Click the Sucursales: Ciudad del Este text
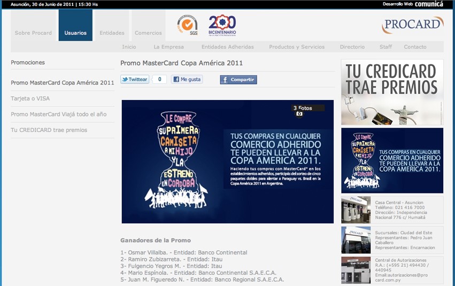 (x=403, y=233)
